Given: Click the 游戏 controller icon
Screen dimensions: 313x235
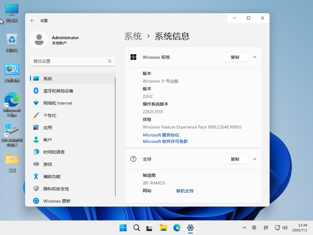Looking at the screenshot, I should pyautogui.click(x=36, y=164).
